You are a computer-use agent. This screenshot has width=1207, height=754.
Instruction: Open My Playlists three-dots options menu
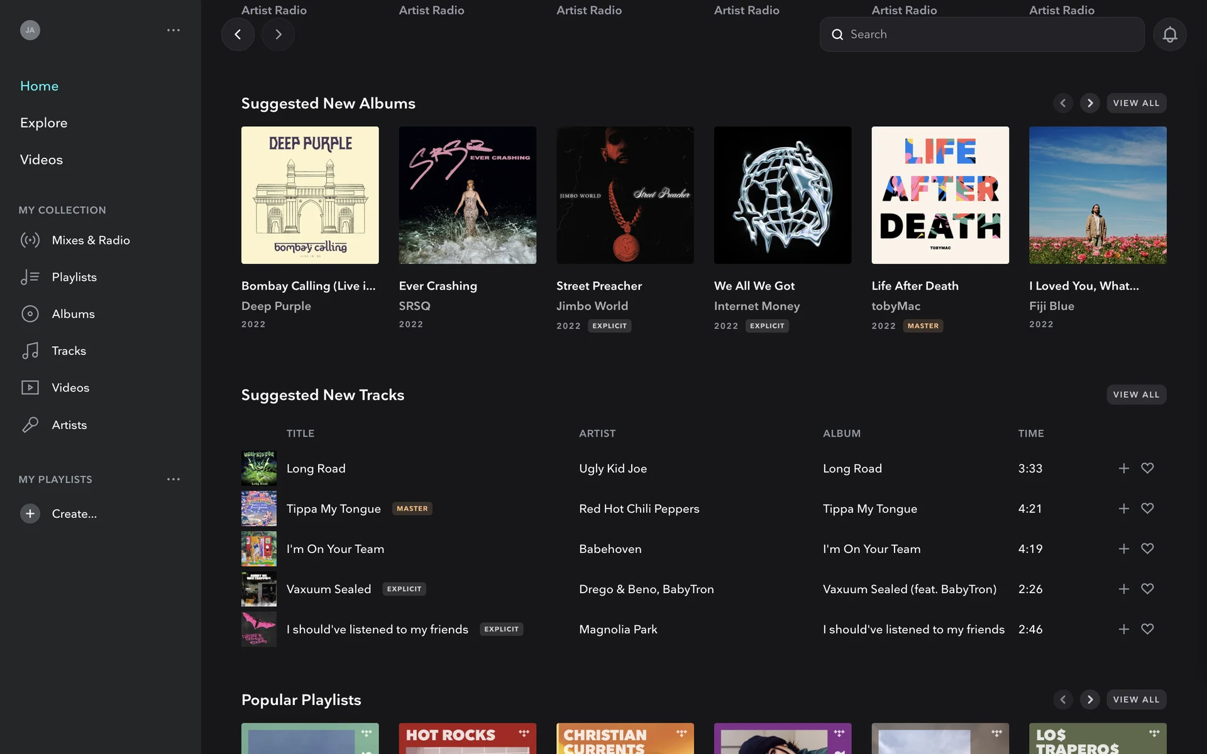pyautogui.click(x=174, y=479)
